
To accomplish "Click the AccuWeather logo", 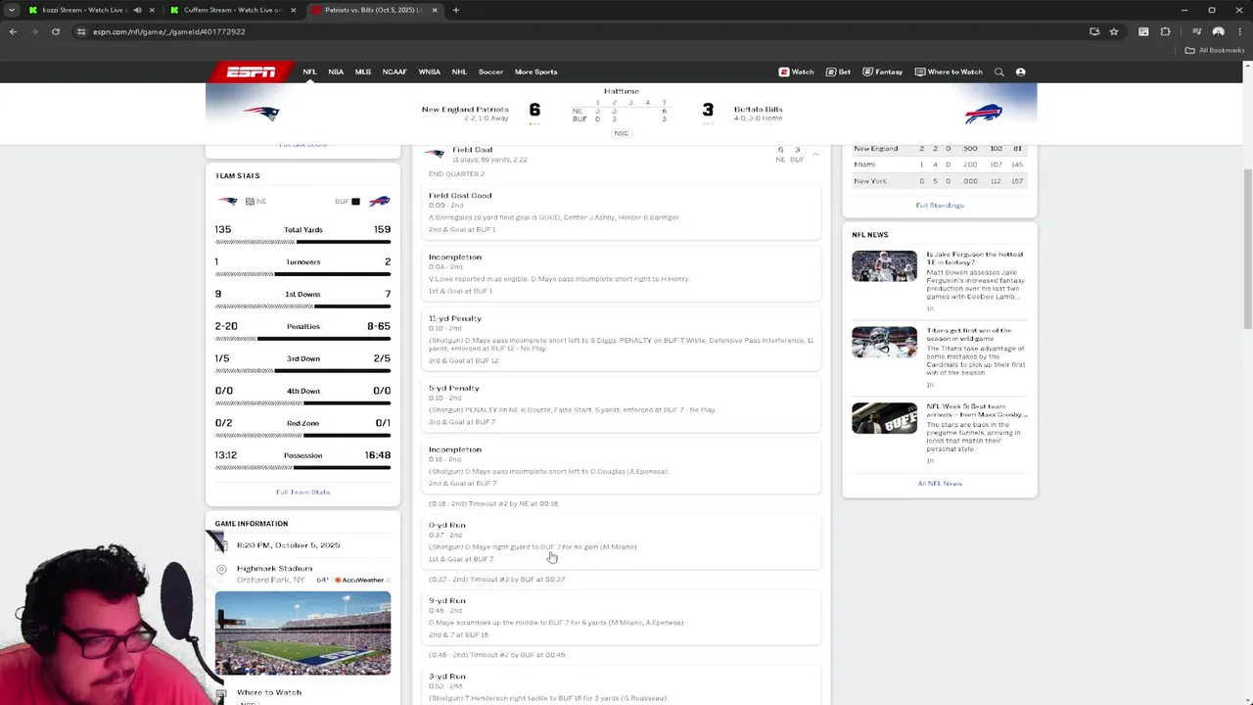I will [358, 580].
